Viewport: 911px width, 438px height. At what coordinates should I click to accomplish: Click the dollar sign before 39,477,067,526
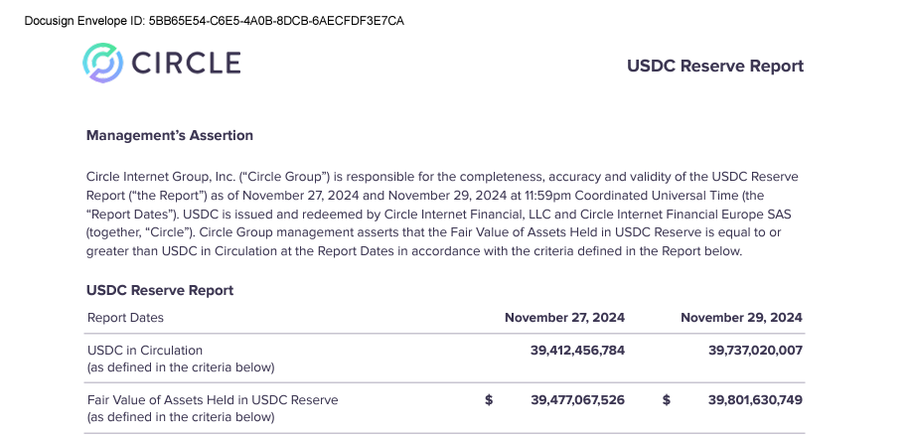[489, 400]
